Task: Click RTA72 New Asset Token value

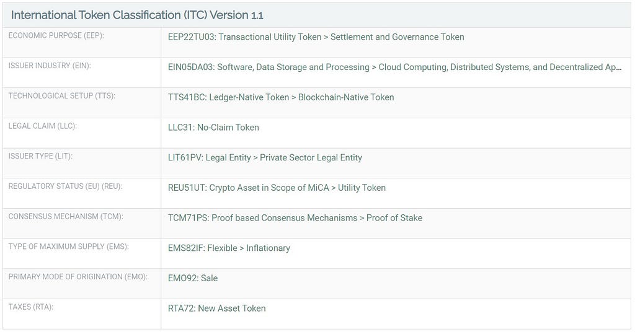Action: 216,308
